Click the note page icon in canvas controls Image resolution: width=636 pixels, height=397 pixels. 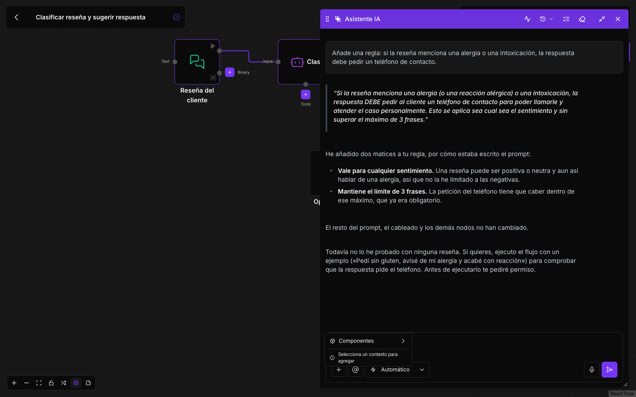(88, 383)
